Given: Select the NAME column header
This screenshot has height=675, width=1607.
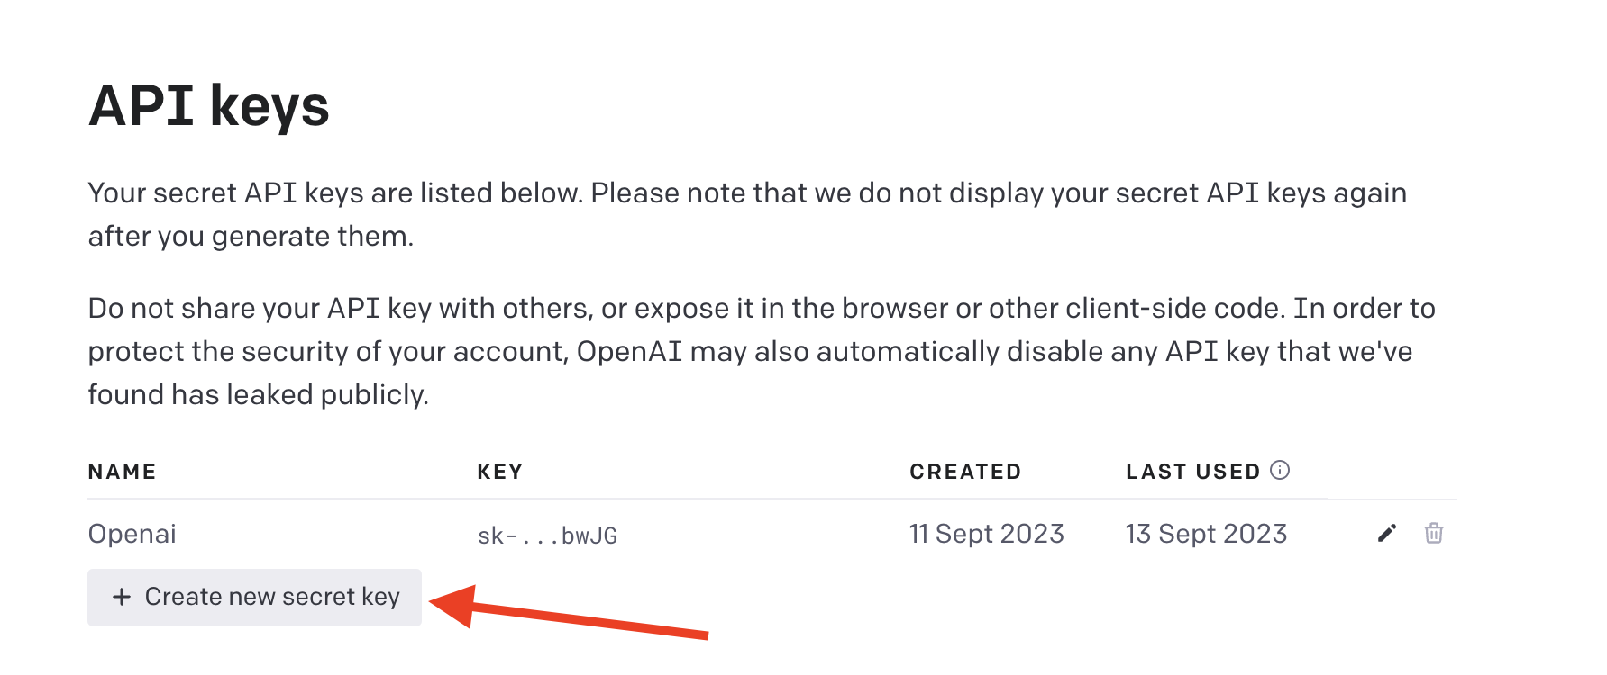Looking at the screenshot, I should tap(123, 472).
